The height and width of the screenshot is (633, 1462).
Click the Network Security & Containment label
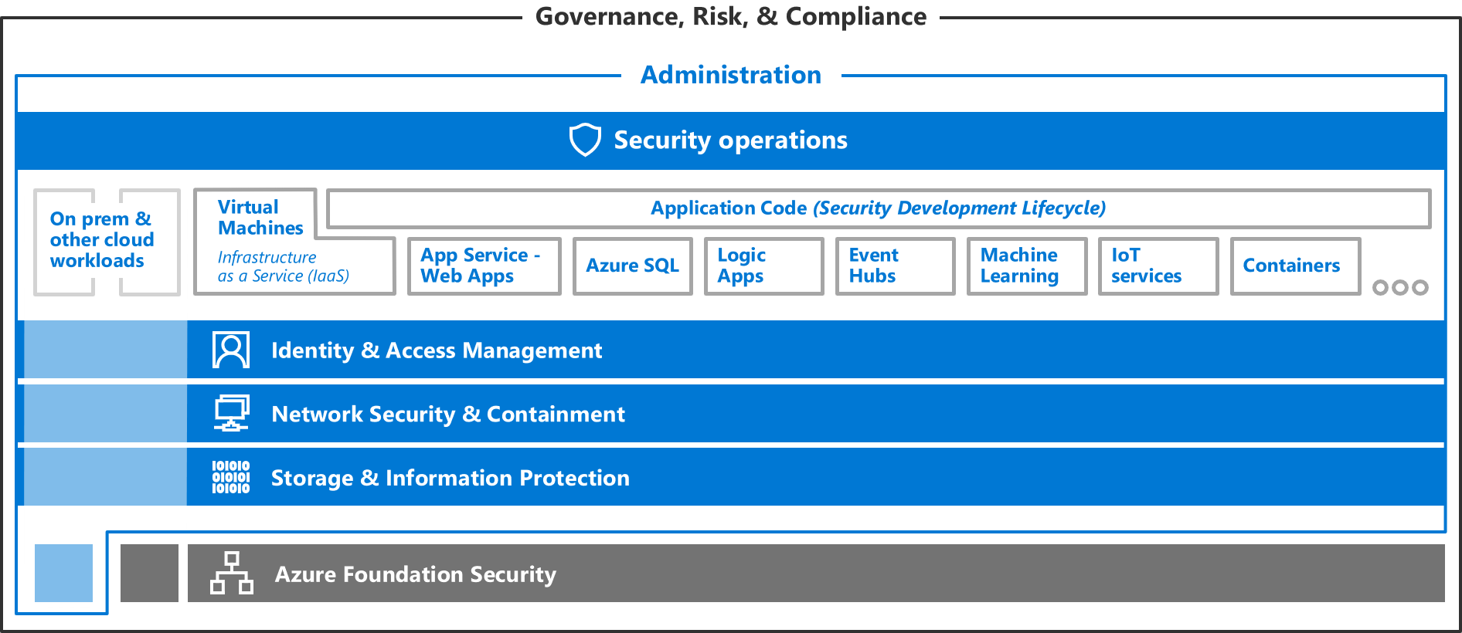(x=448, y=415)
